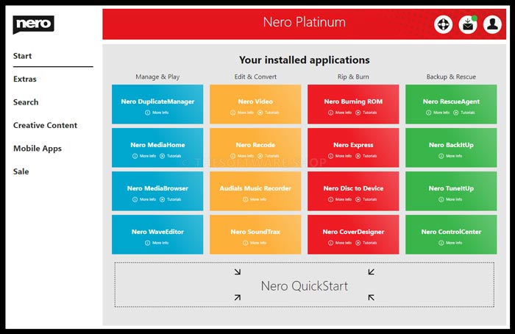Click the Nero logo
This screenshot has width=515, height=334.
click(x=33, y=24)
